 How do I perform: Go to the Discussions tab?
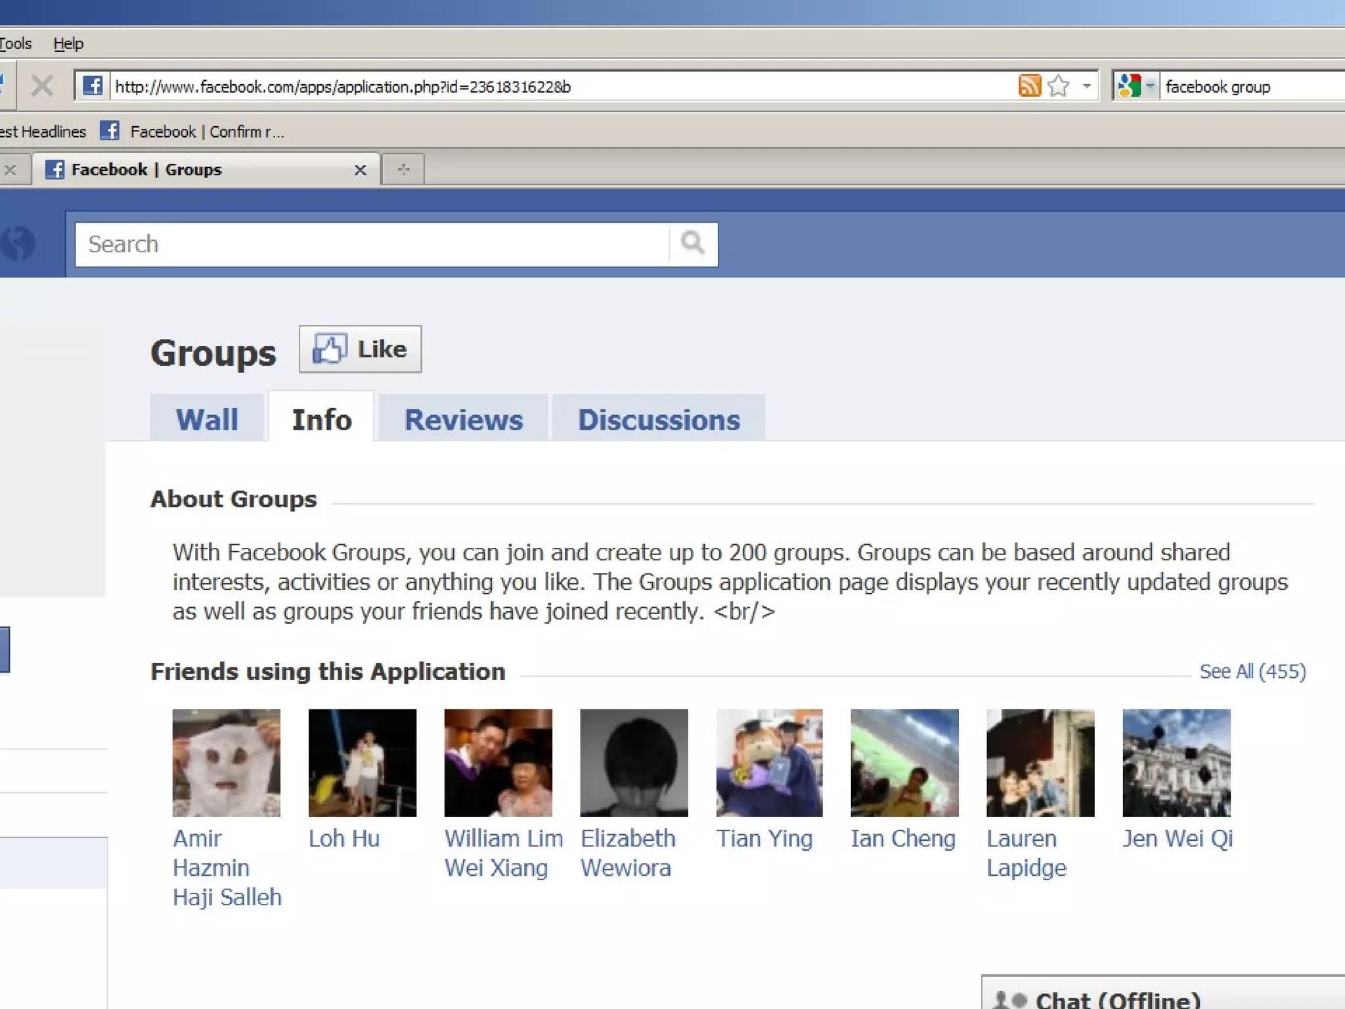pos(659,420)
